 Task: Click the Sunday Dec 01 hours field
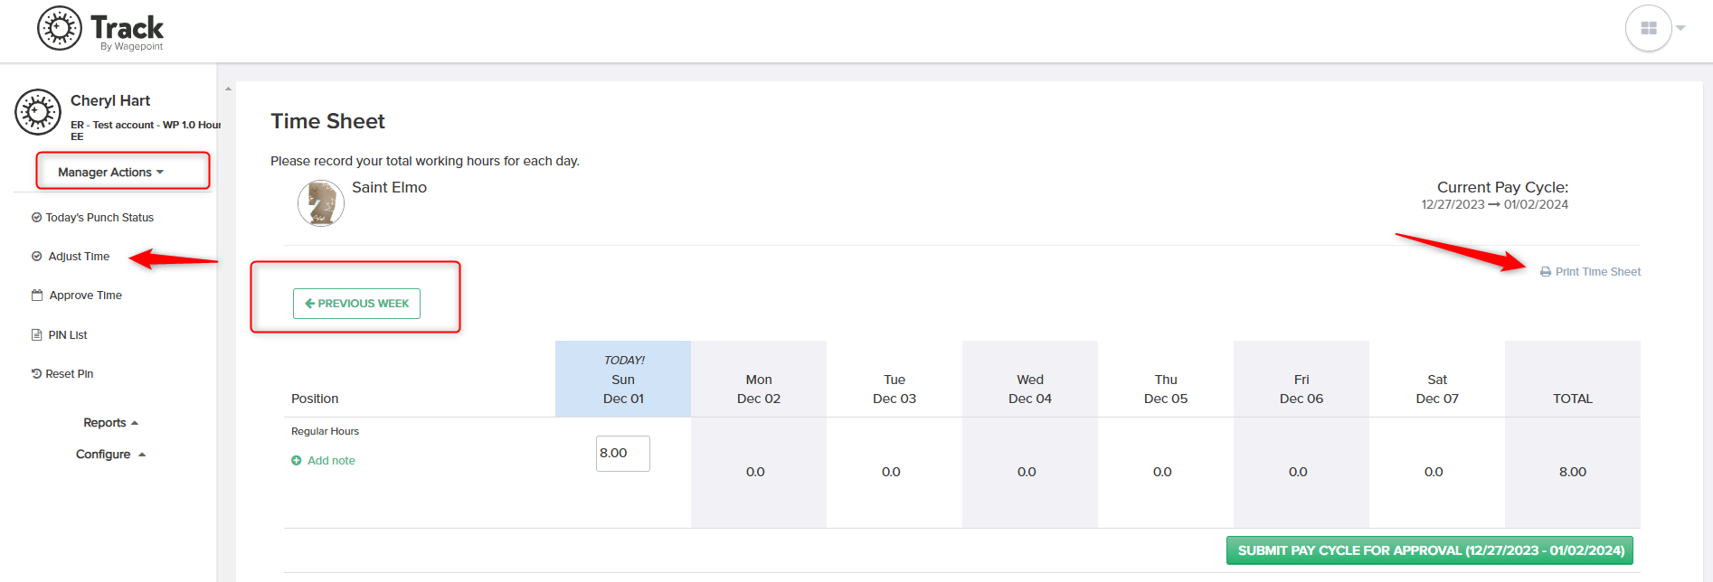click(623, 454)
